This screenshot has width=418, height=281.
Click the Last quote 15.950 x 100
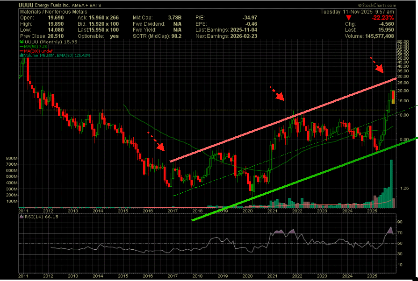pyautogui.click(x=104, y=30)
